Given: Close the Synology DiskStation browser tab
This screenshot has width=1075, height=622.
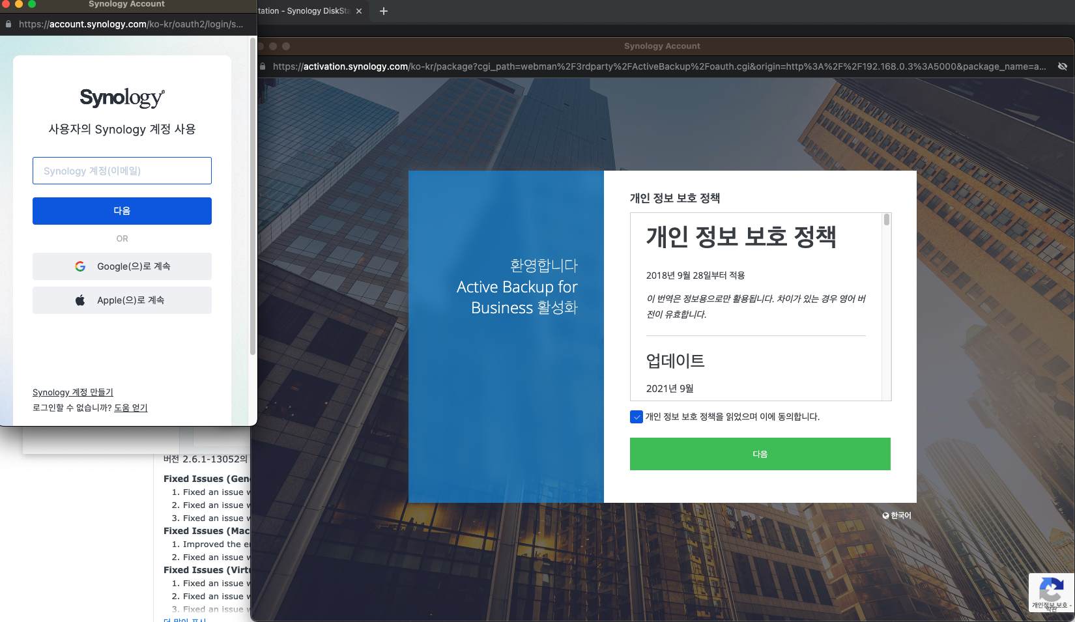Looking at the screenshot, I should tap(359, 11).
